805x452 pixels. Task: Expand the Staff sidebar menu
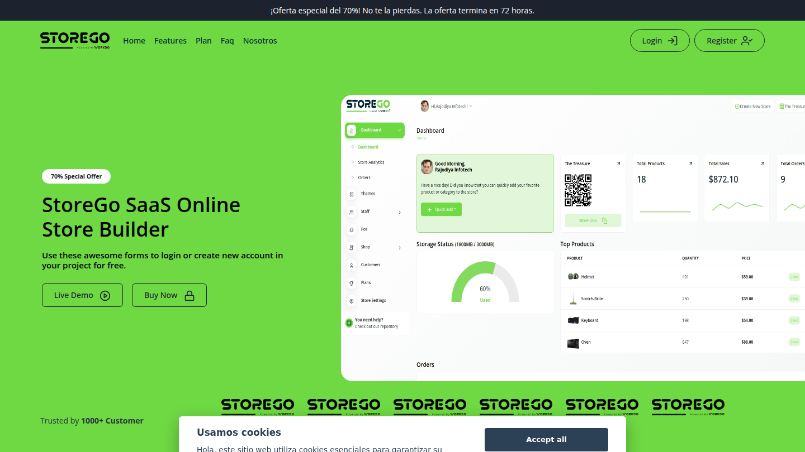coord(399,211)
